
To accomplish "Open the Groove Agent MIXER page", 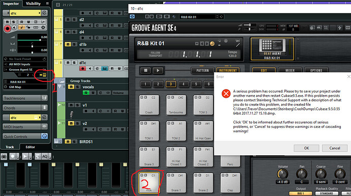I will 290,70.
